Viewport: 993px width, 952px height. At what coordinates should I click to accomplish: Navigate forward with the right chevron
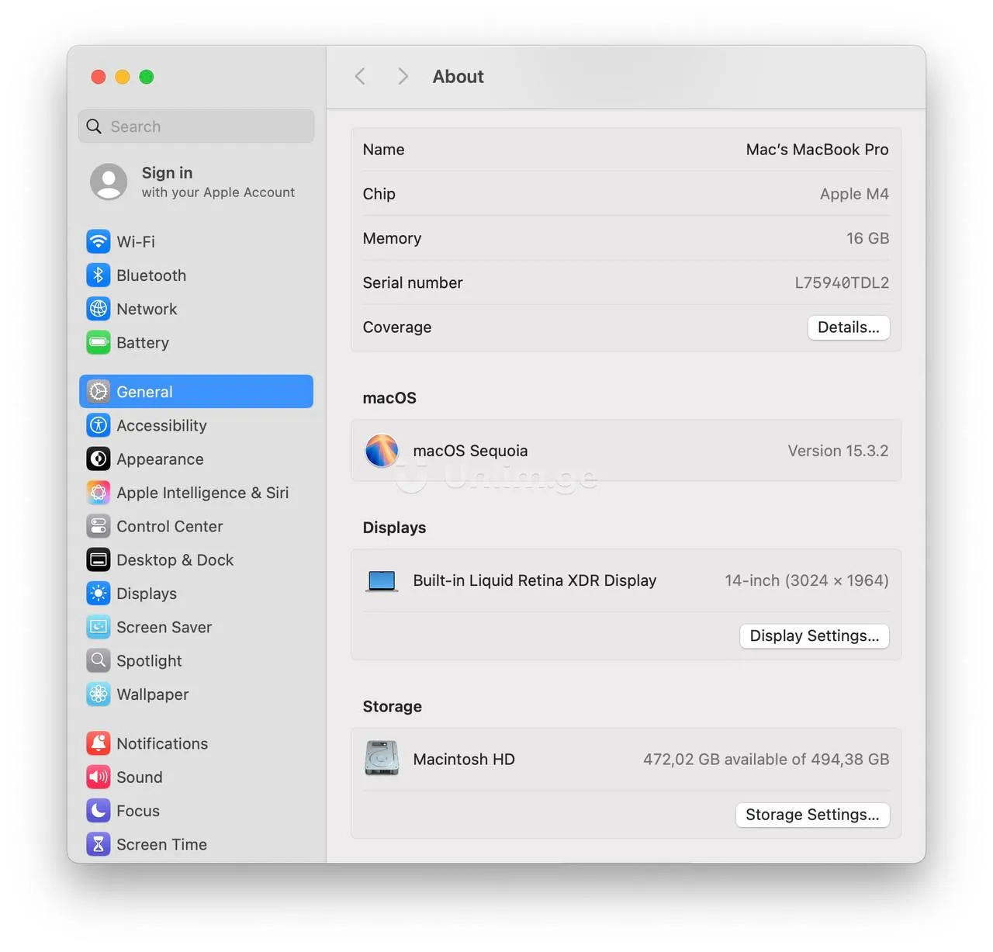click(x=403, y=76)
